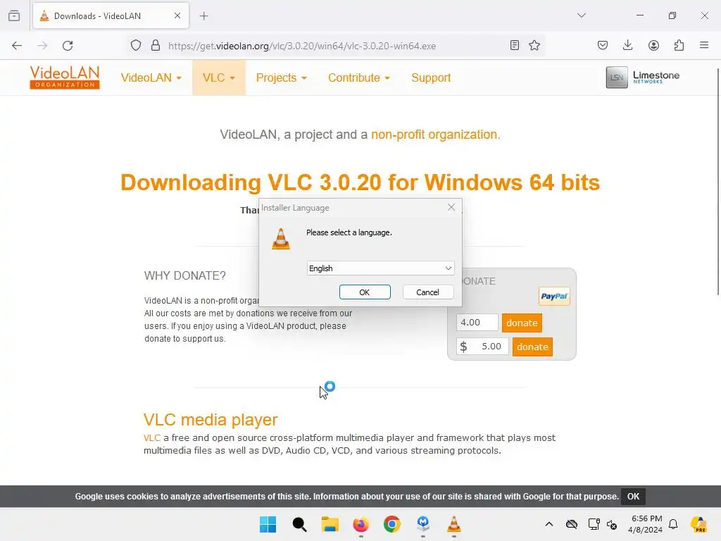Click the 5.00 dollar amount field
Screen dimensions: 721x541
coord(482,347)
